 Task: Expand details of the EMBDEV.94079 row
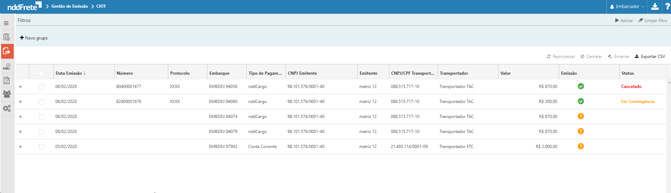(20, 132)
